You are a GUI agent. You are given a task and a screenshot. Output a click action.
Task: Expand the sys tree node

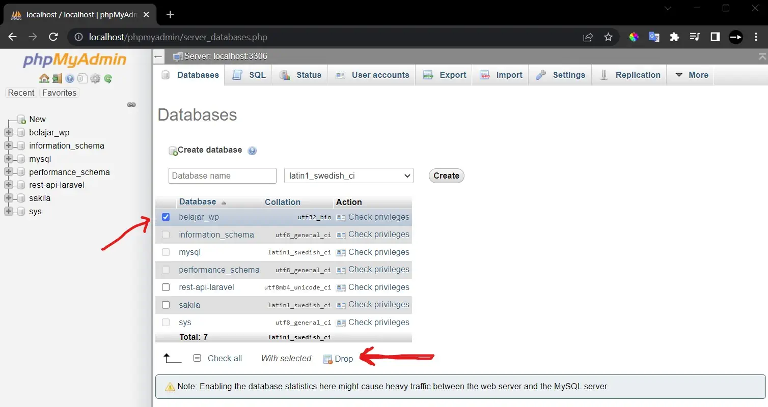point(8,212)
